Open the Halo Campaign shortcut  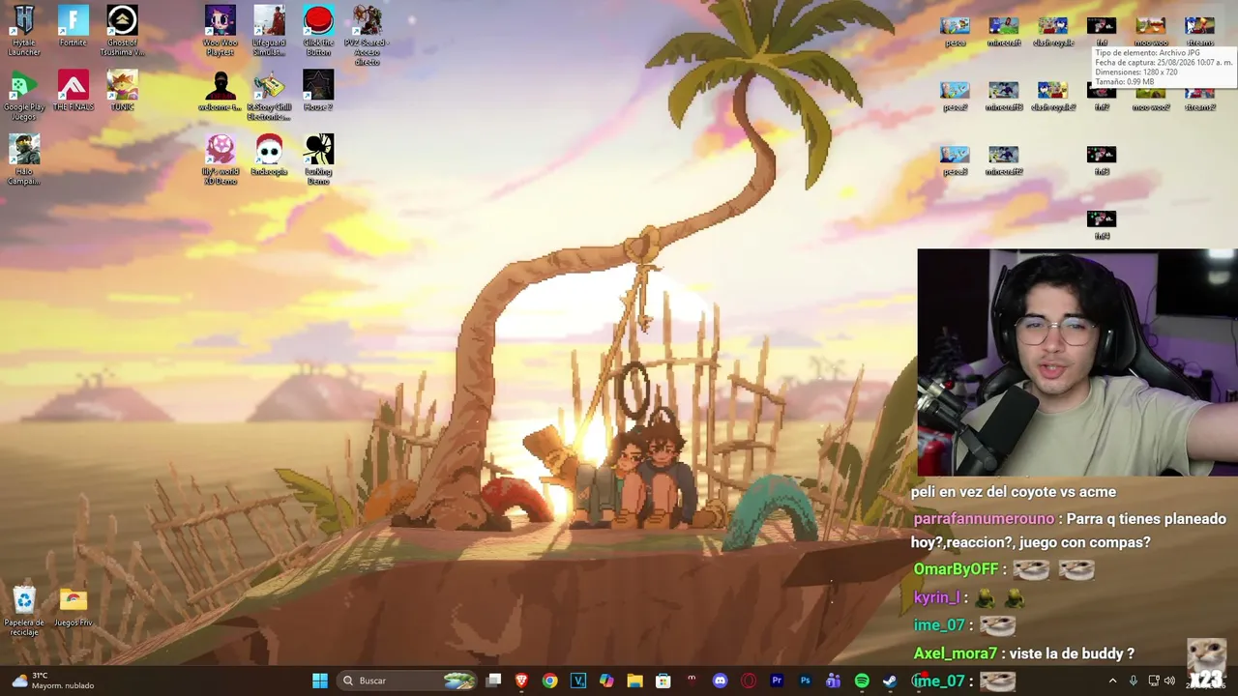24,159
